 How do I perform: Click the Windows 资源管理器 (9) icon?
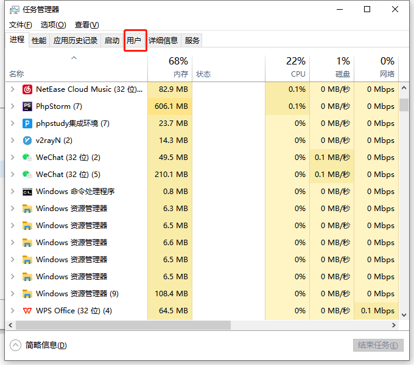pos(27,294)
